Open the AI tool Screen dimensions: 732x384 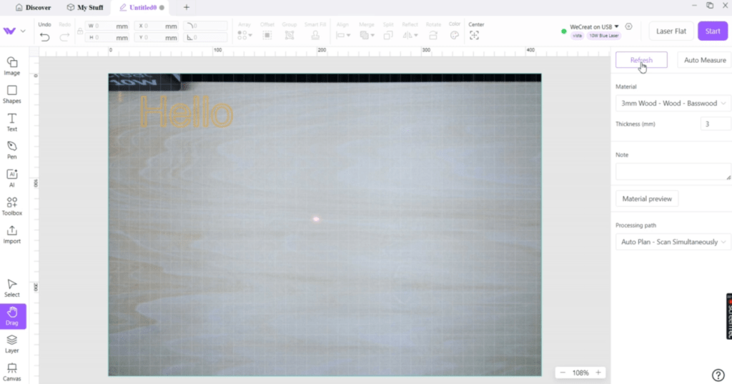(x=12, y=177)
